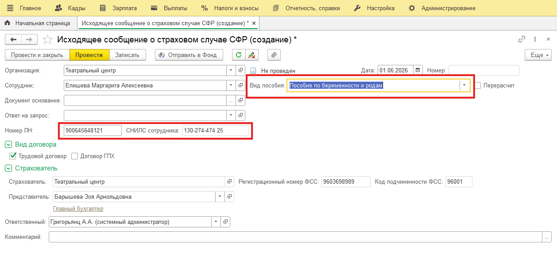Image resolution: width=557 pixels, height=253 pixels.
Task: Open the Настройка section
Action: (x=374, y=8)
